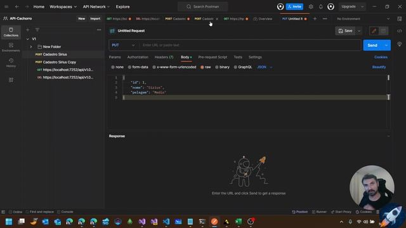Image resolution: width=406 pixels, height=228 pixels.
Task: Click the settings gear icon in header
Action: [x=311, y=7]
